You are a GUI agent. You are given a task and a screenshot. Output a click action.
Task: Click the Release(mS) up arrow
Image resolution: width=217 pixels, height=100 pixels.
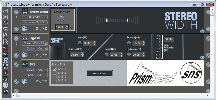[144, 42]
